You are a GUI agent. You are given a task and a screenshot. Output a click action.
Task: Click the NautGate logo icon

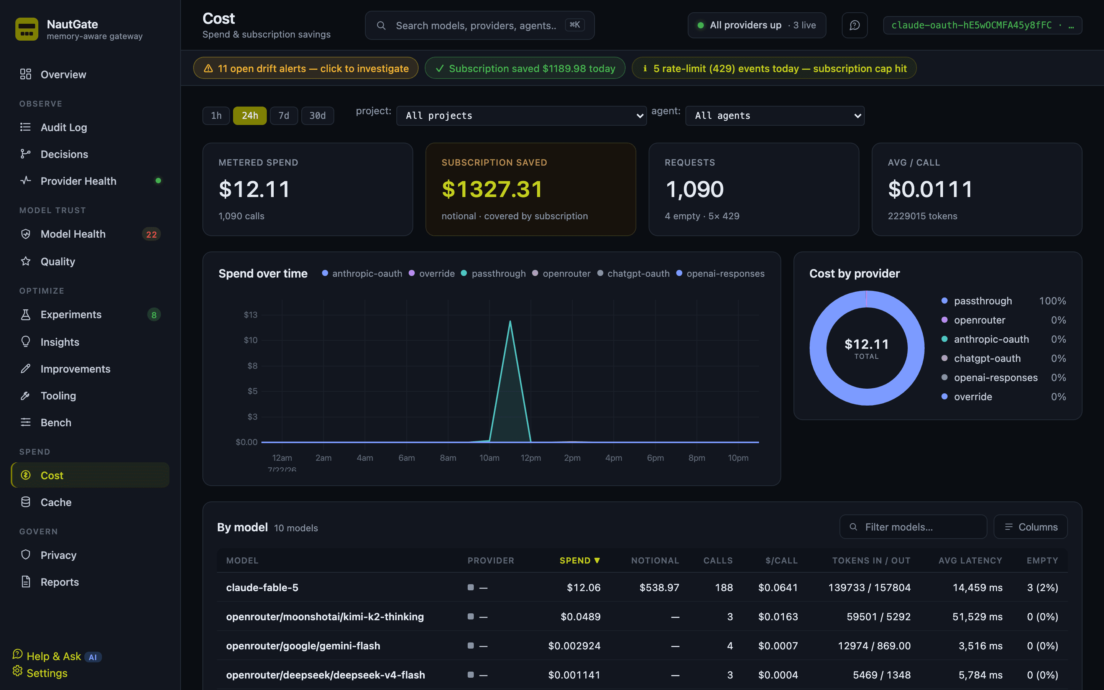pos(26,29)
